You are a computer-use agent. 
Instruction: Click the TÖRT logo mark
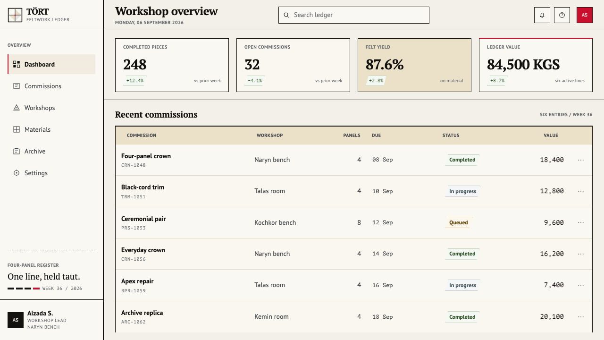coord(15,15)
